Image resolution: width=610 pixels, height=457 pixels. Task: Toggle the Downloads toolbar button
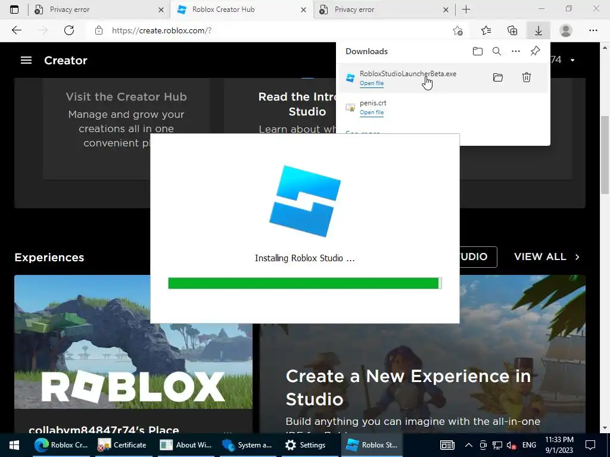539,30
